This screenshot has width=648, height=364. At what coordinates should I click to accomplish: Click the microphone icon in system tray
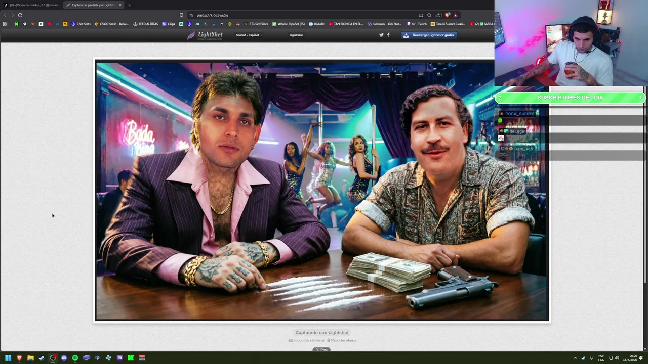click(591, 358)
